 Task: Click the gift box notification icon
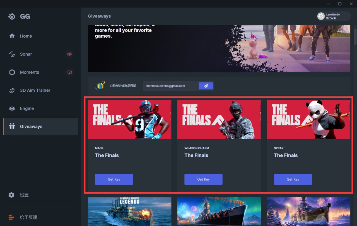(x=100, y=86)
